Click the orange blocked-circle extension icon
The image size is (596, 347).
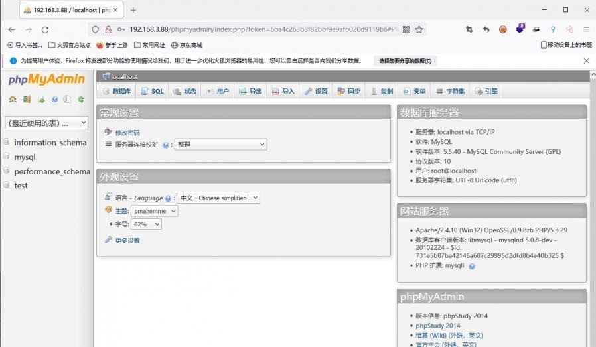[x=503, y=29]
